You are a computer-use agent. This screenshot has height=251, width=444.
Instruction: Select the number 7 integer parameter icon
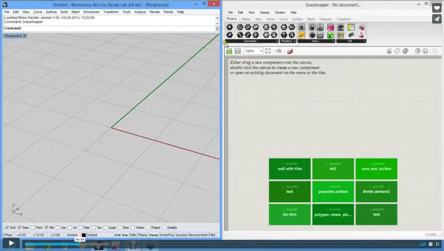[284, 35]
